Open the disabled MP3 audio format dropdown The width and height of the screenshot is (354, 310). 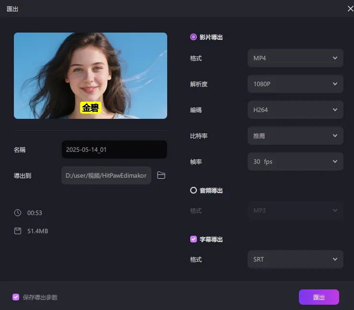(x=295, y=210)
